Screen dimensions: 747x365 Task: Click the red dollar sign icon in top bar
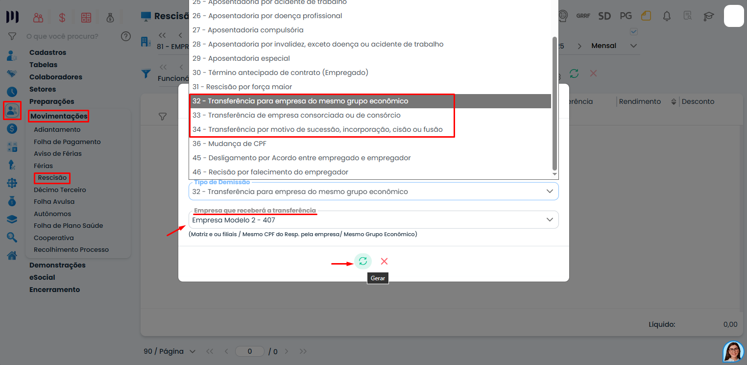click(62, 17)
